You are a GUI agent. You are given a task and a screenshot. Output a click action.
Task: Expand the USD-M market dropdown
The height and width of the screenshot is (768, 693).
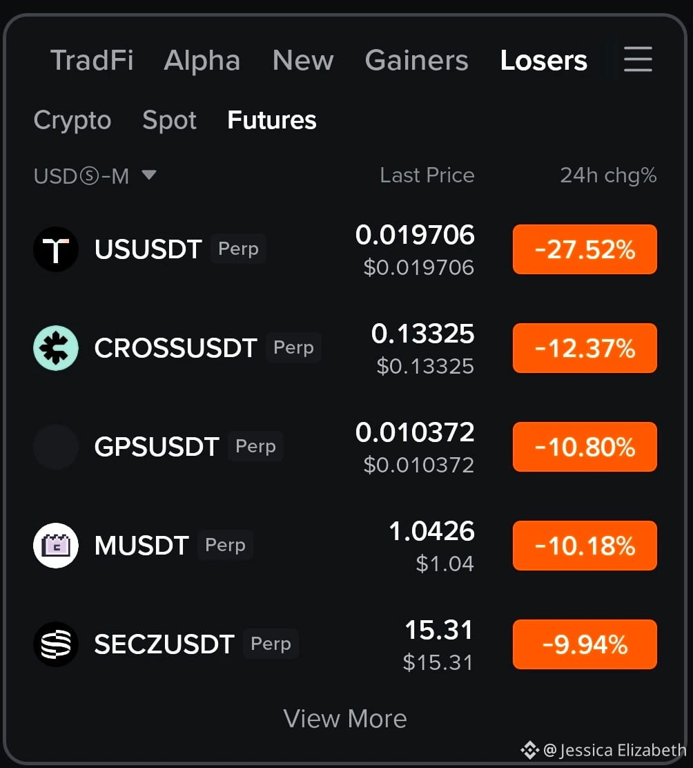95,176
